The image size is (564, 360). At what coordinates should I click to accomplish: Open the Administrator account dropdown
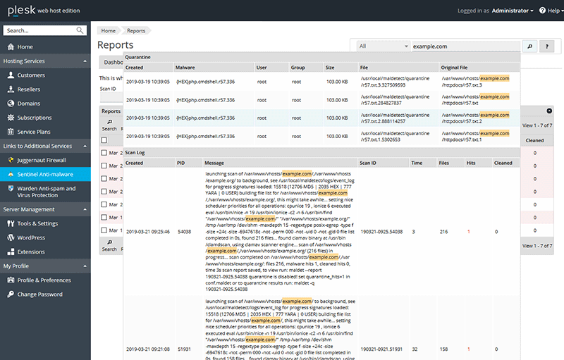[x=513, y=11]
